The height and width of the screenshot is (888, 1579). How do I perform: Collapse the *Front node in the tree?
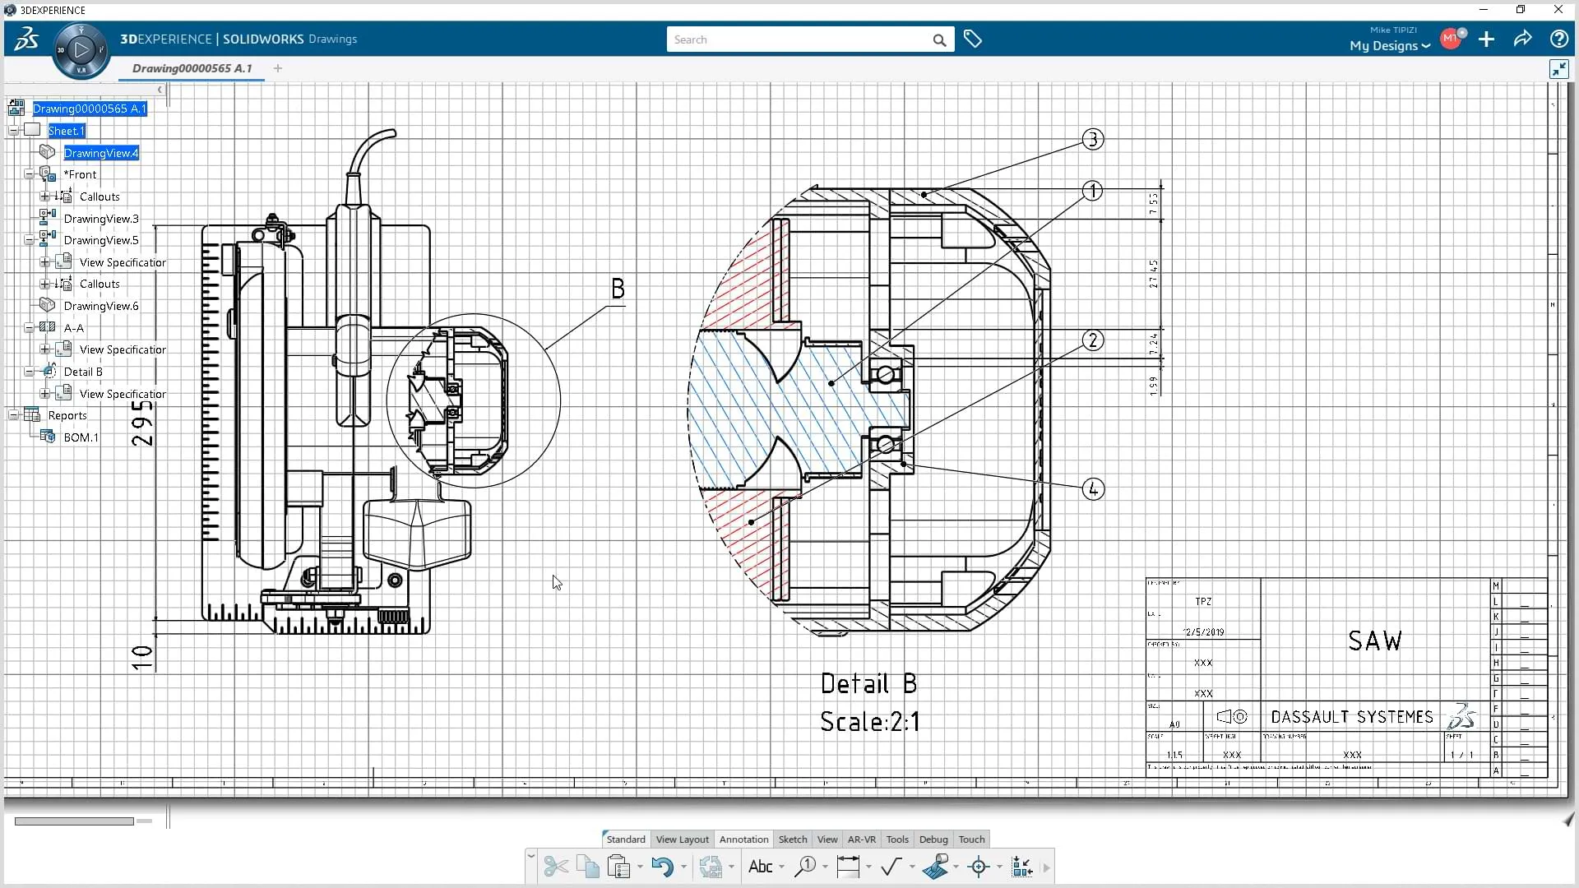pyautogui.click(x=29, y=173)
